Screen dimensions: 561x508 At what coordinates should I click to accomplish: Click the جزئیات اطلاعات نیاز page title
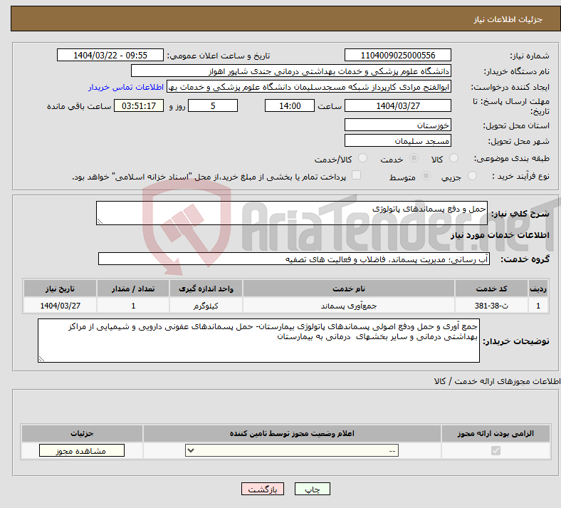pos(508,19)
